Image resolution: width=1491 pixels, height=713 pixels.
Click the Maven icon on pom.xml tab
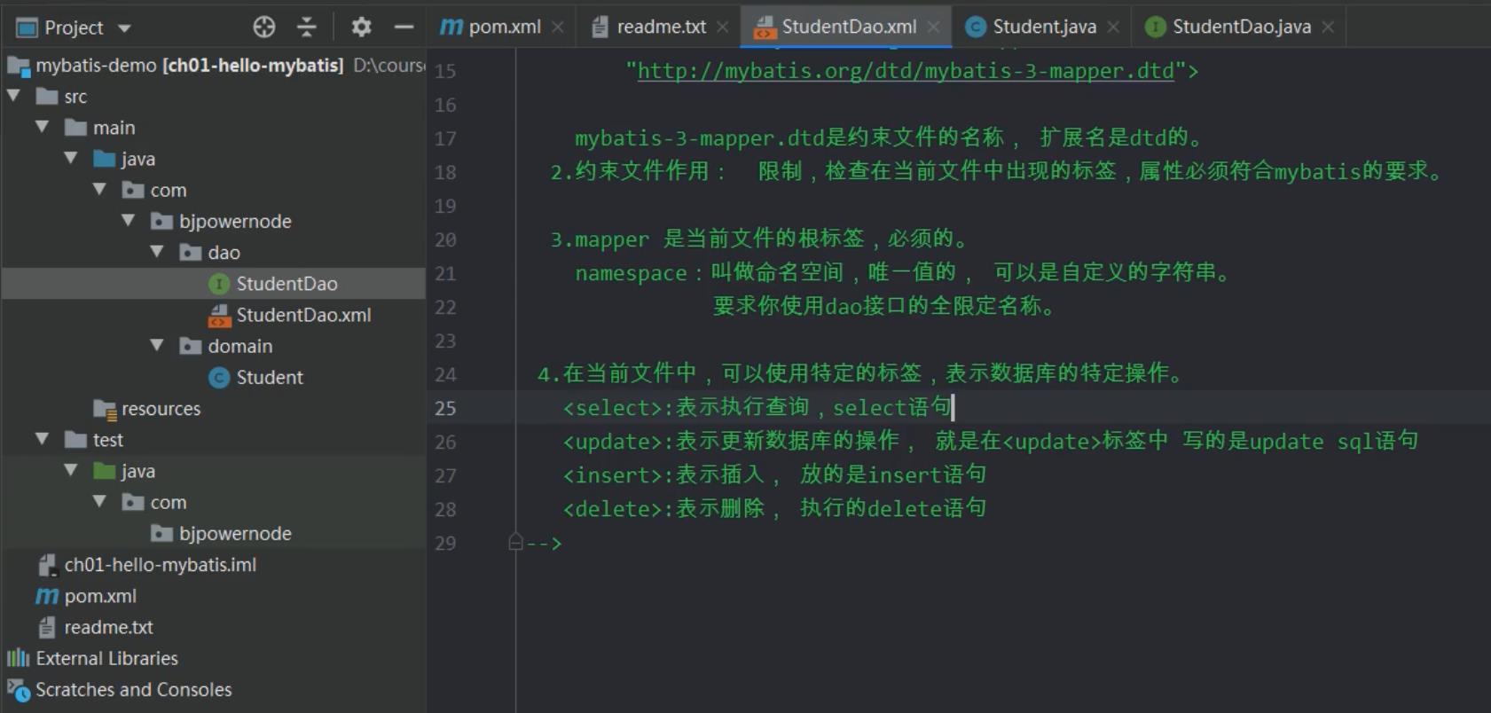pyautogui.click(x=451, y=27)
